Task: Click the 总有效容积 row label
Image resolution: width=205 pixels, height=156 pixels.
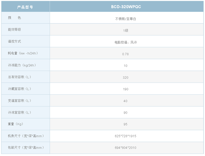Action: 20,77
